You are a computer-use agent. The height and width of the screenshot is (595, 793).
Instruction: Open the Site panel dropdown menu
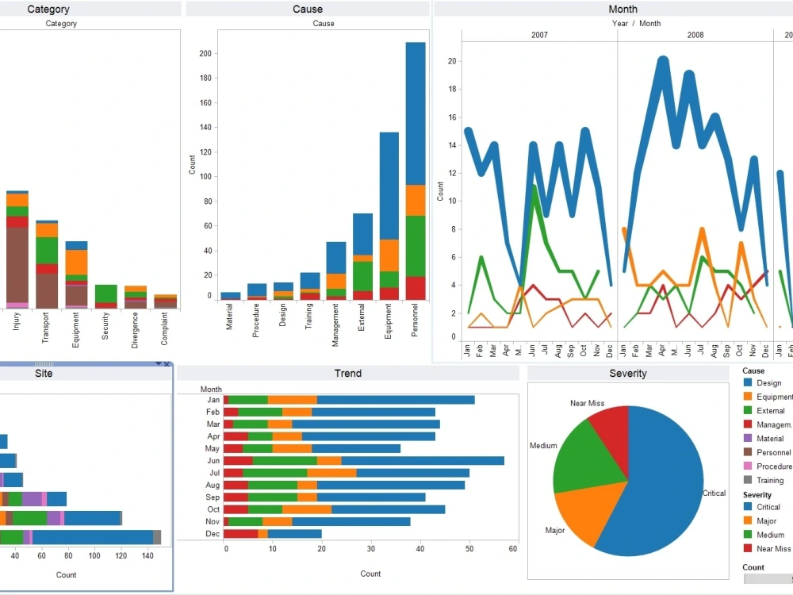pos(158,364)
